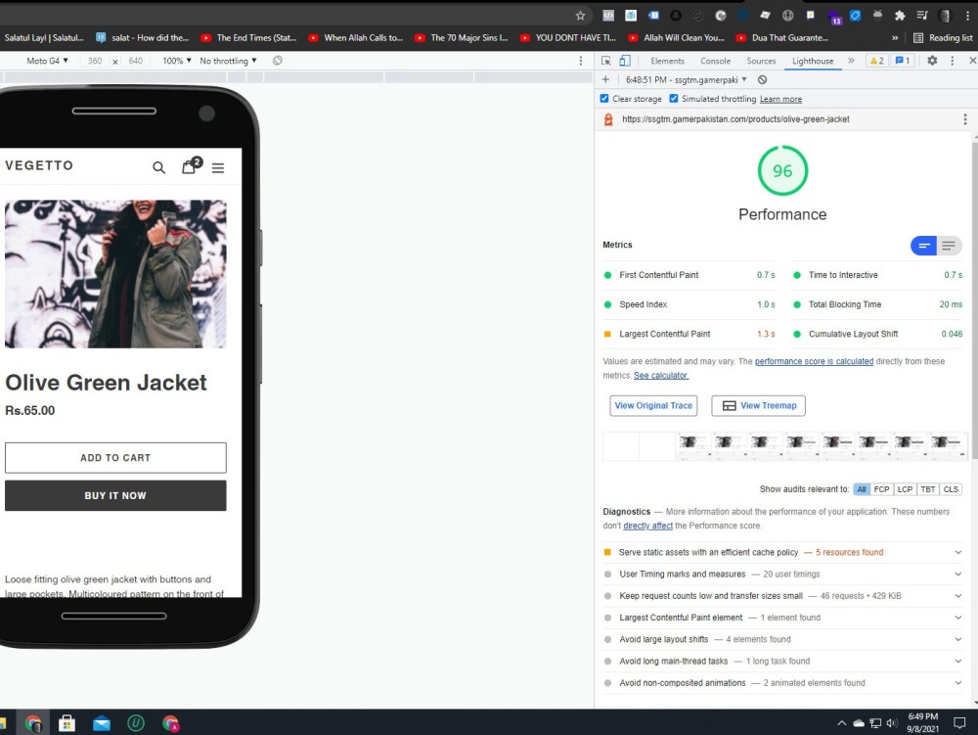Switch metrics to expanded description view

click(x=949, y=246)
